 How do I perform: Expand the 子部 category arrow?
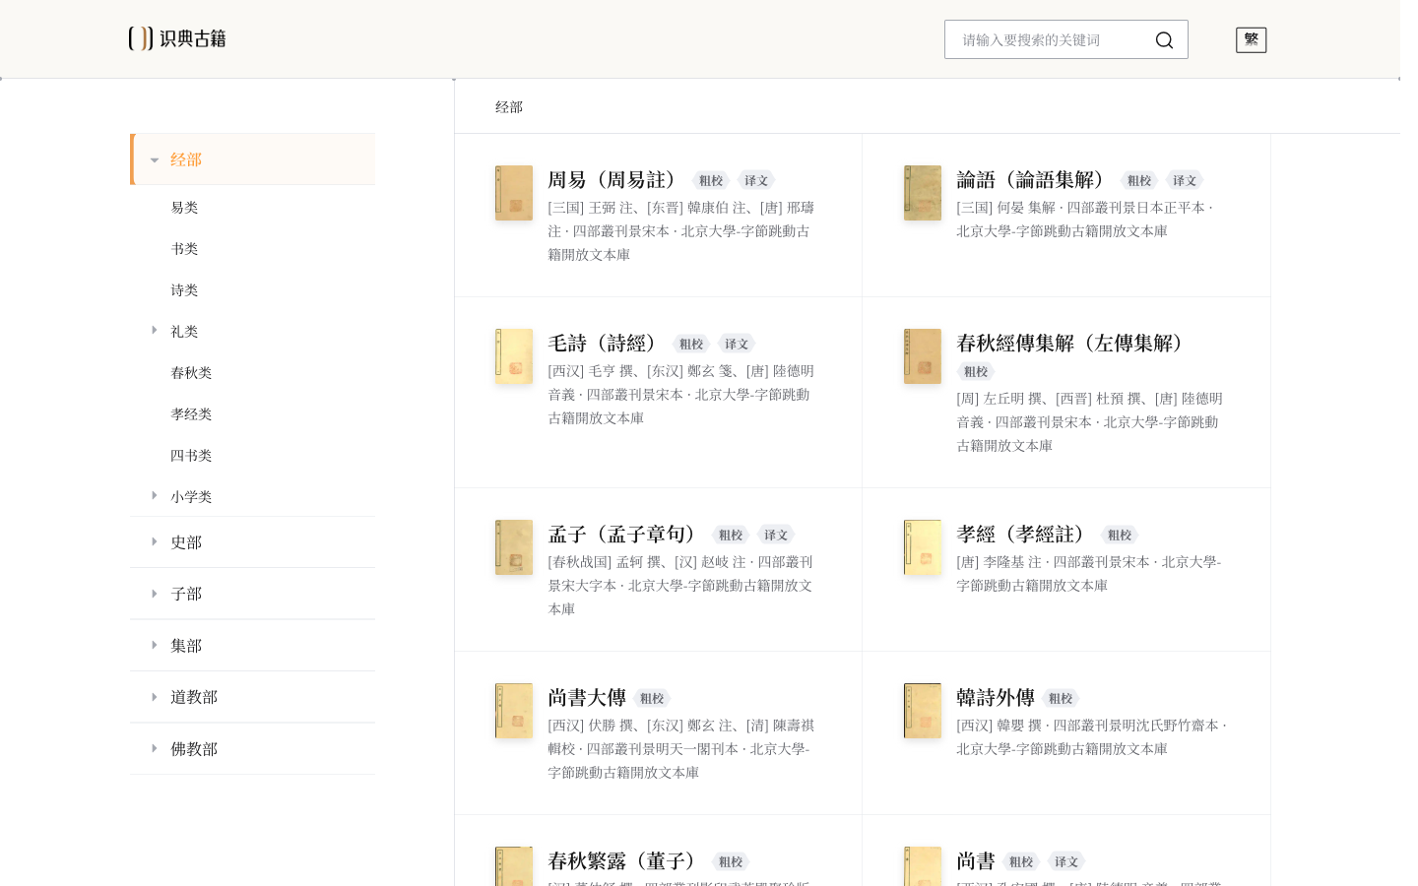[x=155, y=594]
